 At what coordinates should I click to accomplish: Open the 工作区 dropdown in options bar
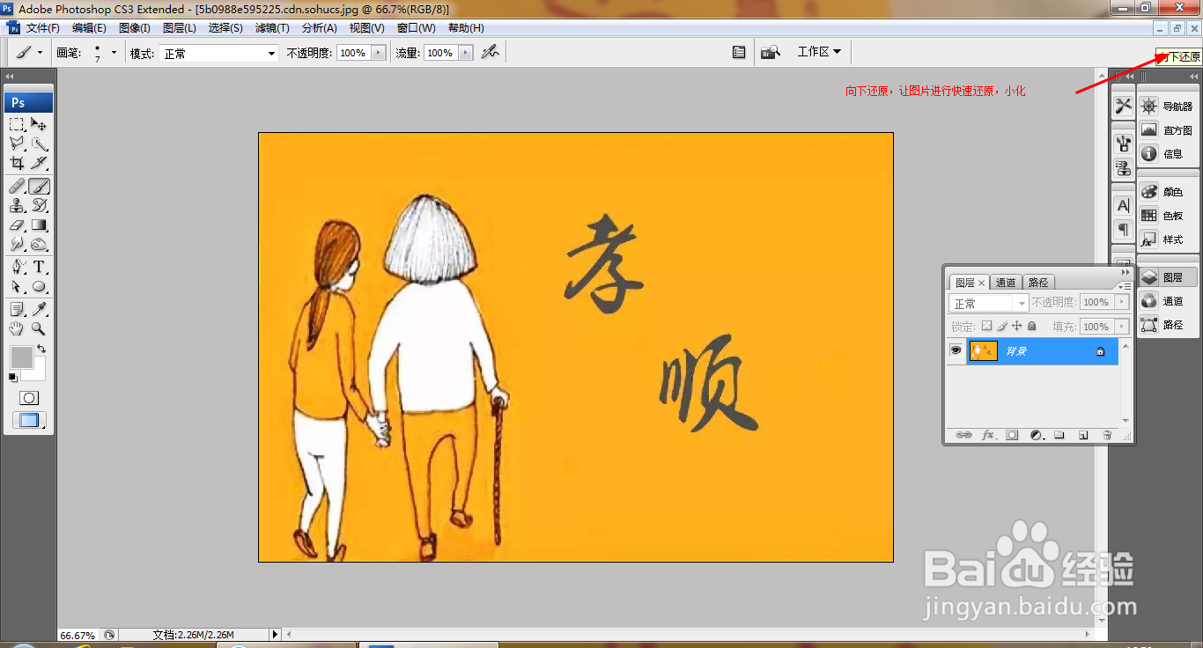click(819, 51)
